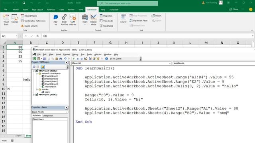Collapse the Excel ribbon
This screenshot has height=143, width=255.
point(252,30)
